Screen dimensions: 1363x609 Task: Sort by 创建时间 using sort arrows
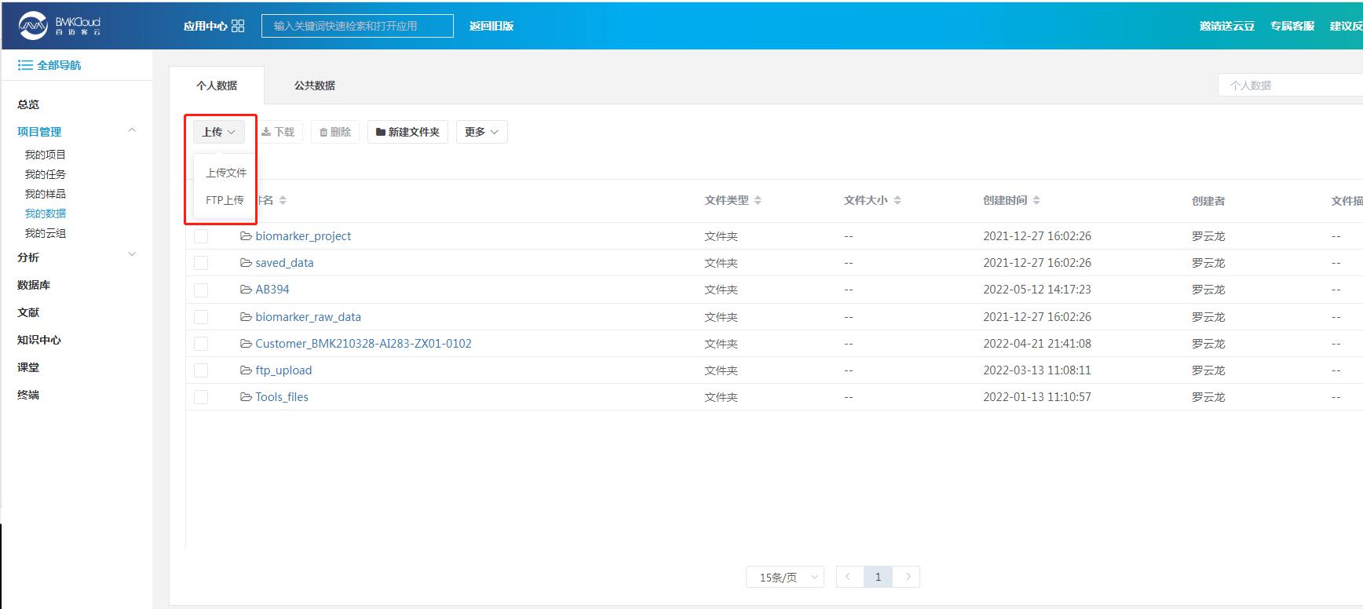pyautogui.click(x=1036, y=201)
